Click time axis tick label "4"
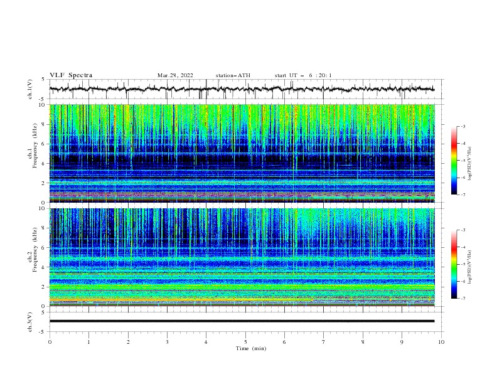 [x=206, y=342]
